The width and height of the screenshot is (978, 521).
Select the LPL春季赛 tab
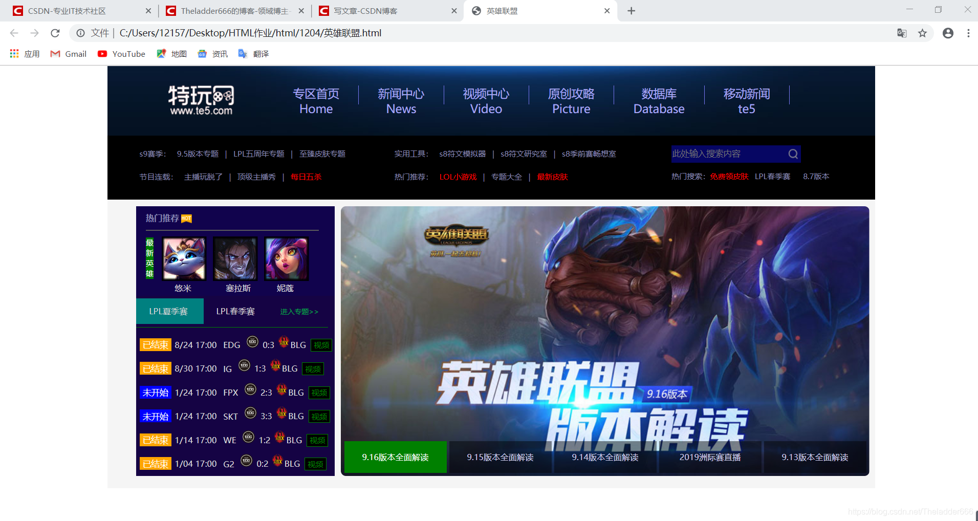click(235, 311)
